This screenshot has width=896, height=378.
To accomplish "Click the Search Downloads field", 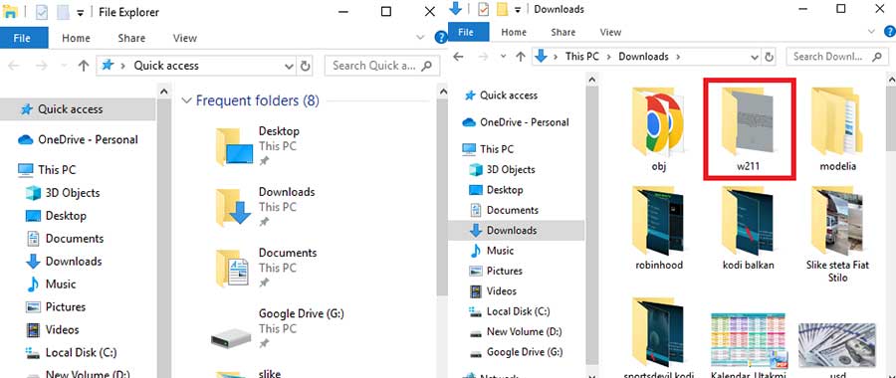I will (x=837, y=57).
